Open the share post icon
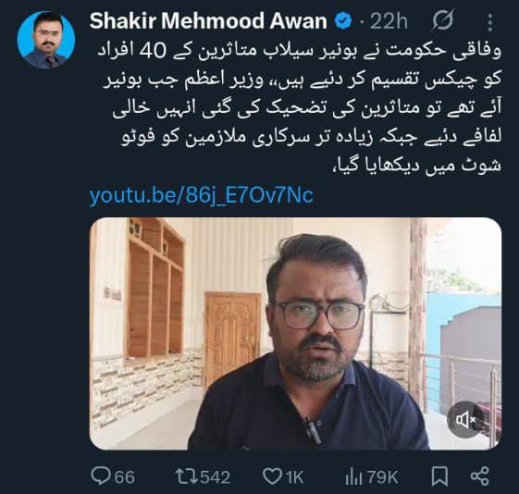This screenshot has height=494, width=519. click(479, 475)
